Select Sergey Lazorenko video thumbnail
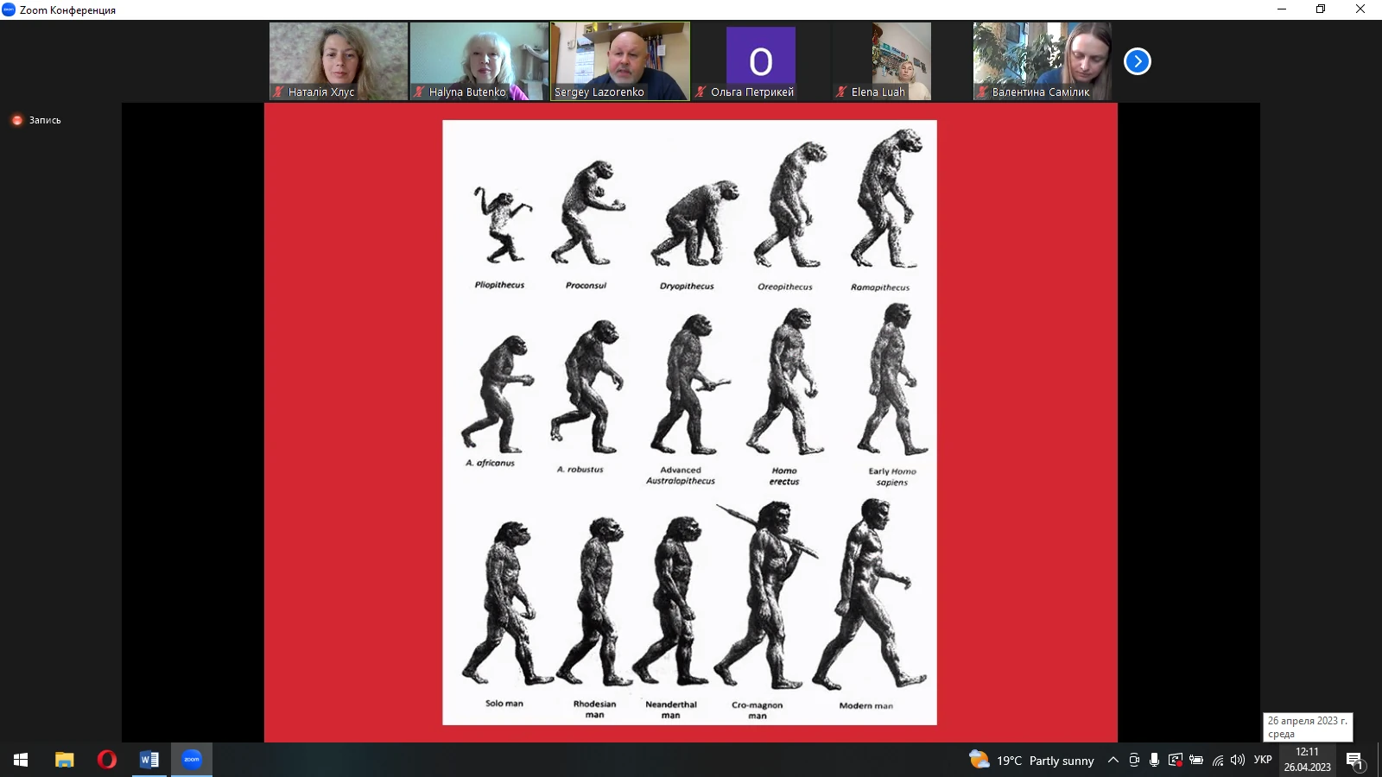The height and width of the screenshot is (777, 1382). click(620, 61)
